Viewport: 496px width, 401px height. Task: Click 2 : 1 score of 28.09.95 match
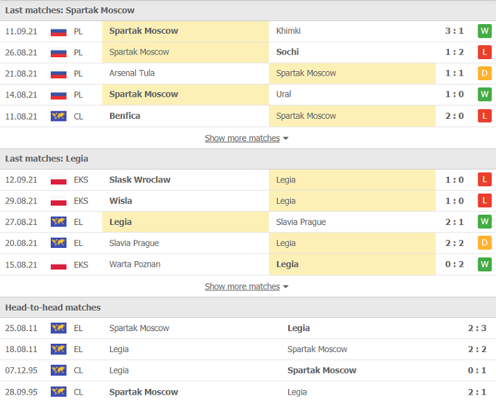click(477, 392)
